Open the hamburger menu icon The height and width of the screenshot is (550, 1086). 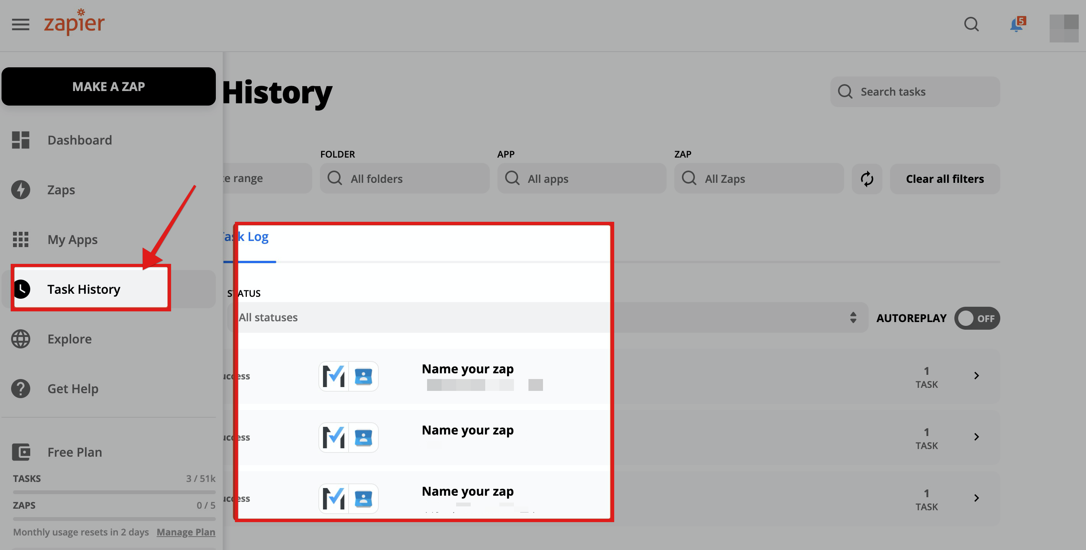(20, 24)
